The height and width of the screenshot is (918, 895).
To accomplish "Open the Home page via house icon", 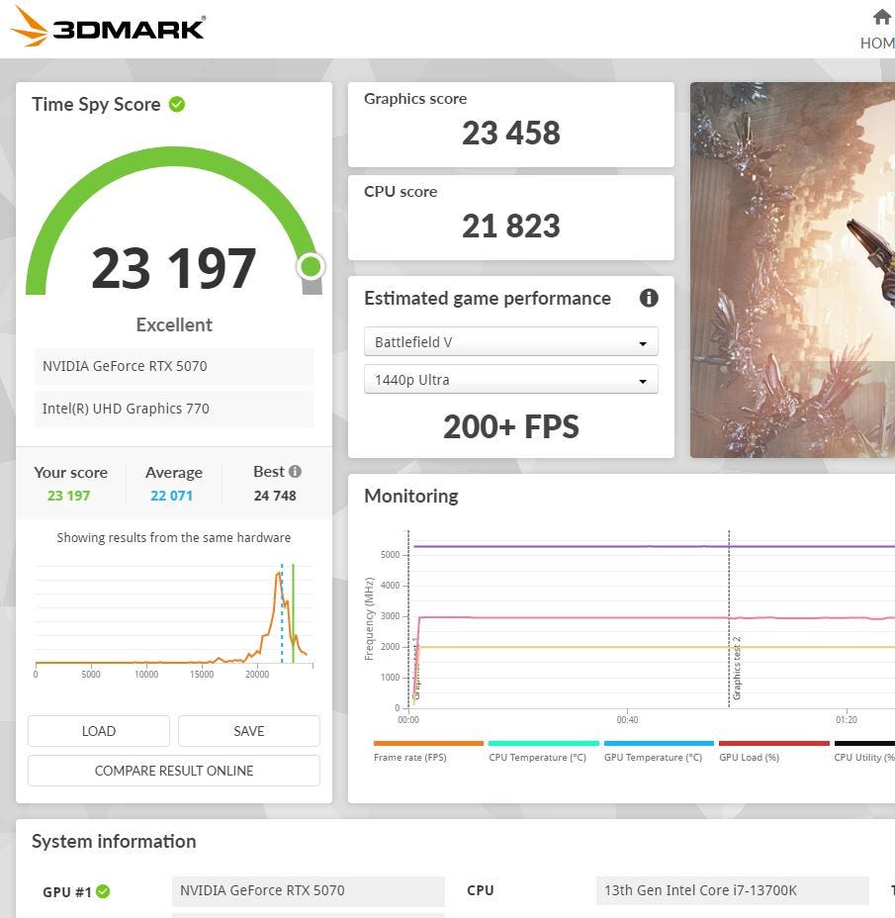I will [x=881, y=17].
